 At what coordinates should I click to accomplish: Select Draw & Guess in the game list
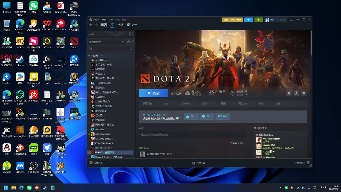pyautogui.click(x=108, y=157)
